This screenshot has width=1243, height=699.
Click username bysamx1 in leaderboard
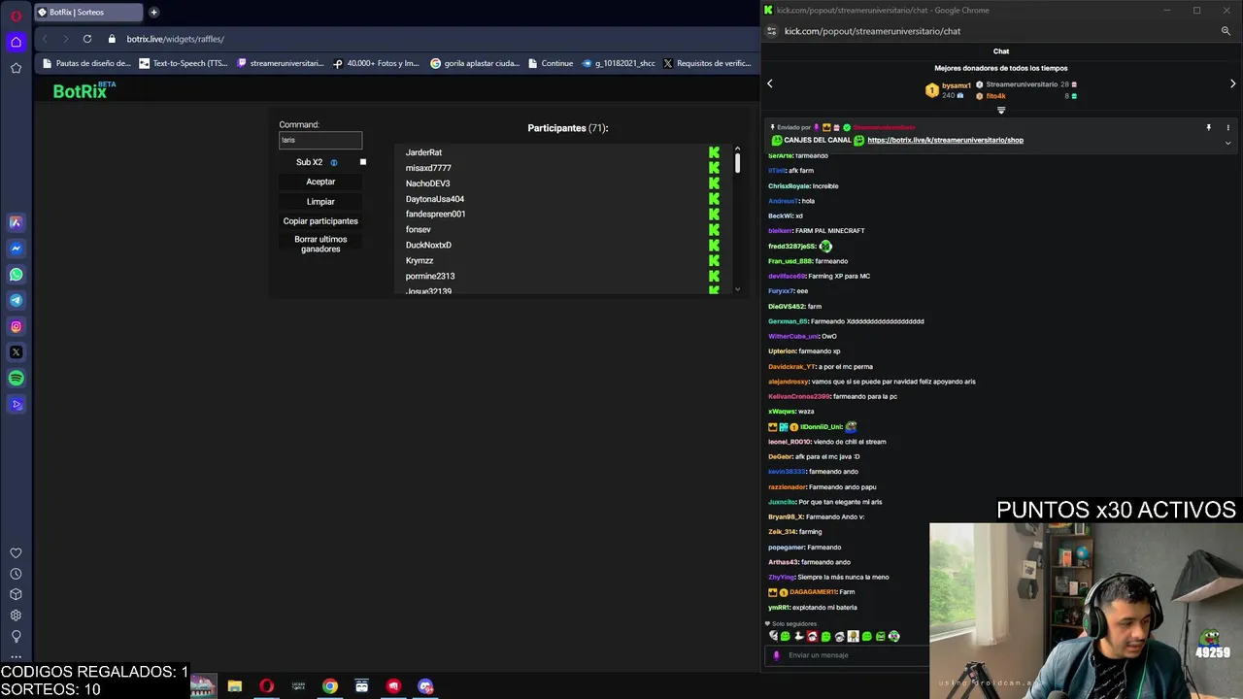point(957,85)
